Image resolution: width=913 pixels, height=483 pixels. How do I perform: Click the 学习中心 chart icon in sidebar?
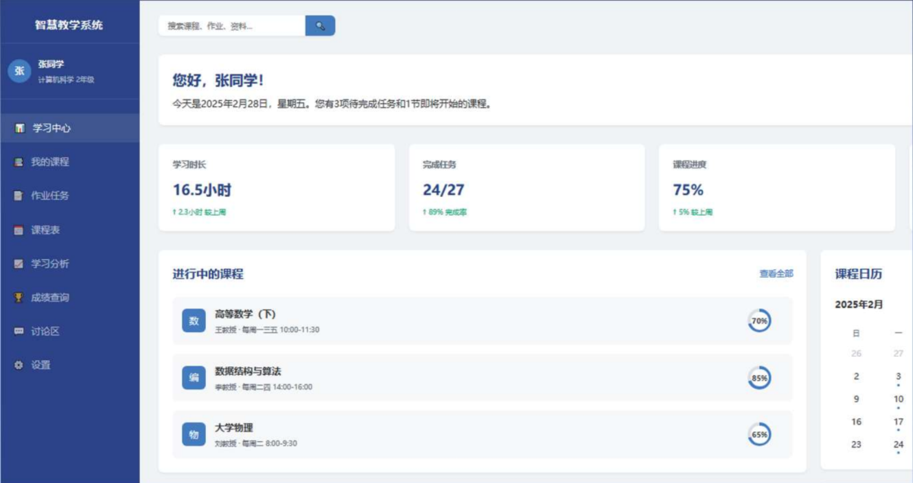[x=19, y=128]
